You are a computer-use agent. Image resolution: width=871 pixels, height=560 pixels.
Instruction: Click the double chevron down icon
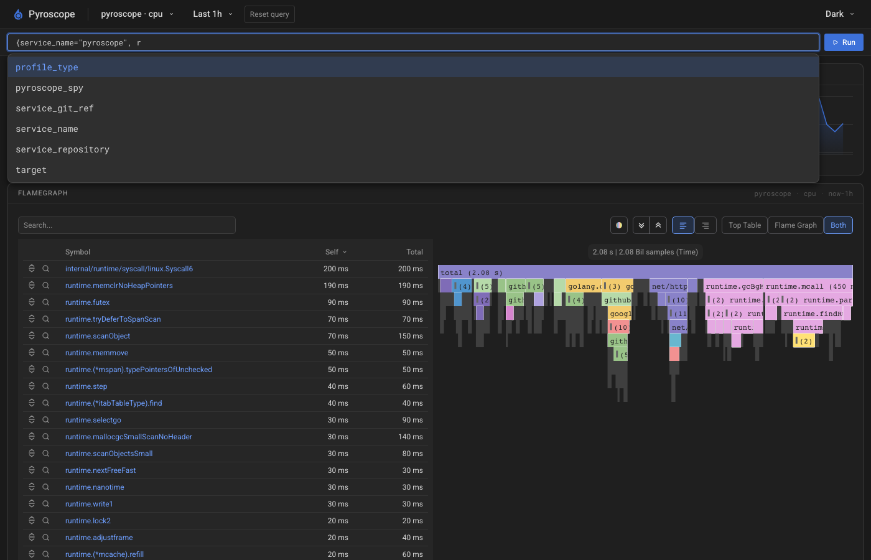[x=641, y=225]
